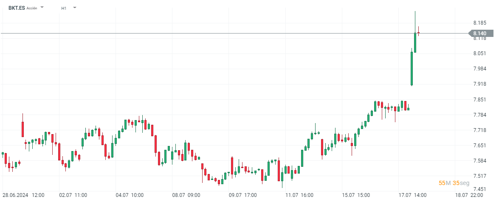The width and height of the screenshot is (499, 202).
Task: Click the 15.07 15:00 time label
Action: (355, 195)
